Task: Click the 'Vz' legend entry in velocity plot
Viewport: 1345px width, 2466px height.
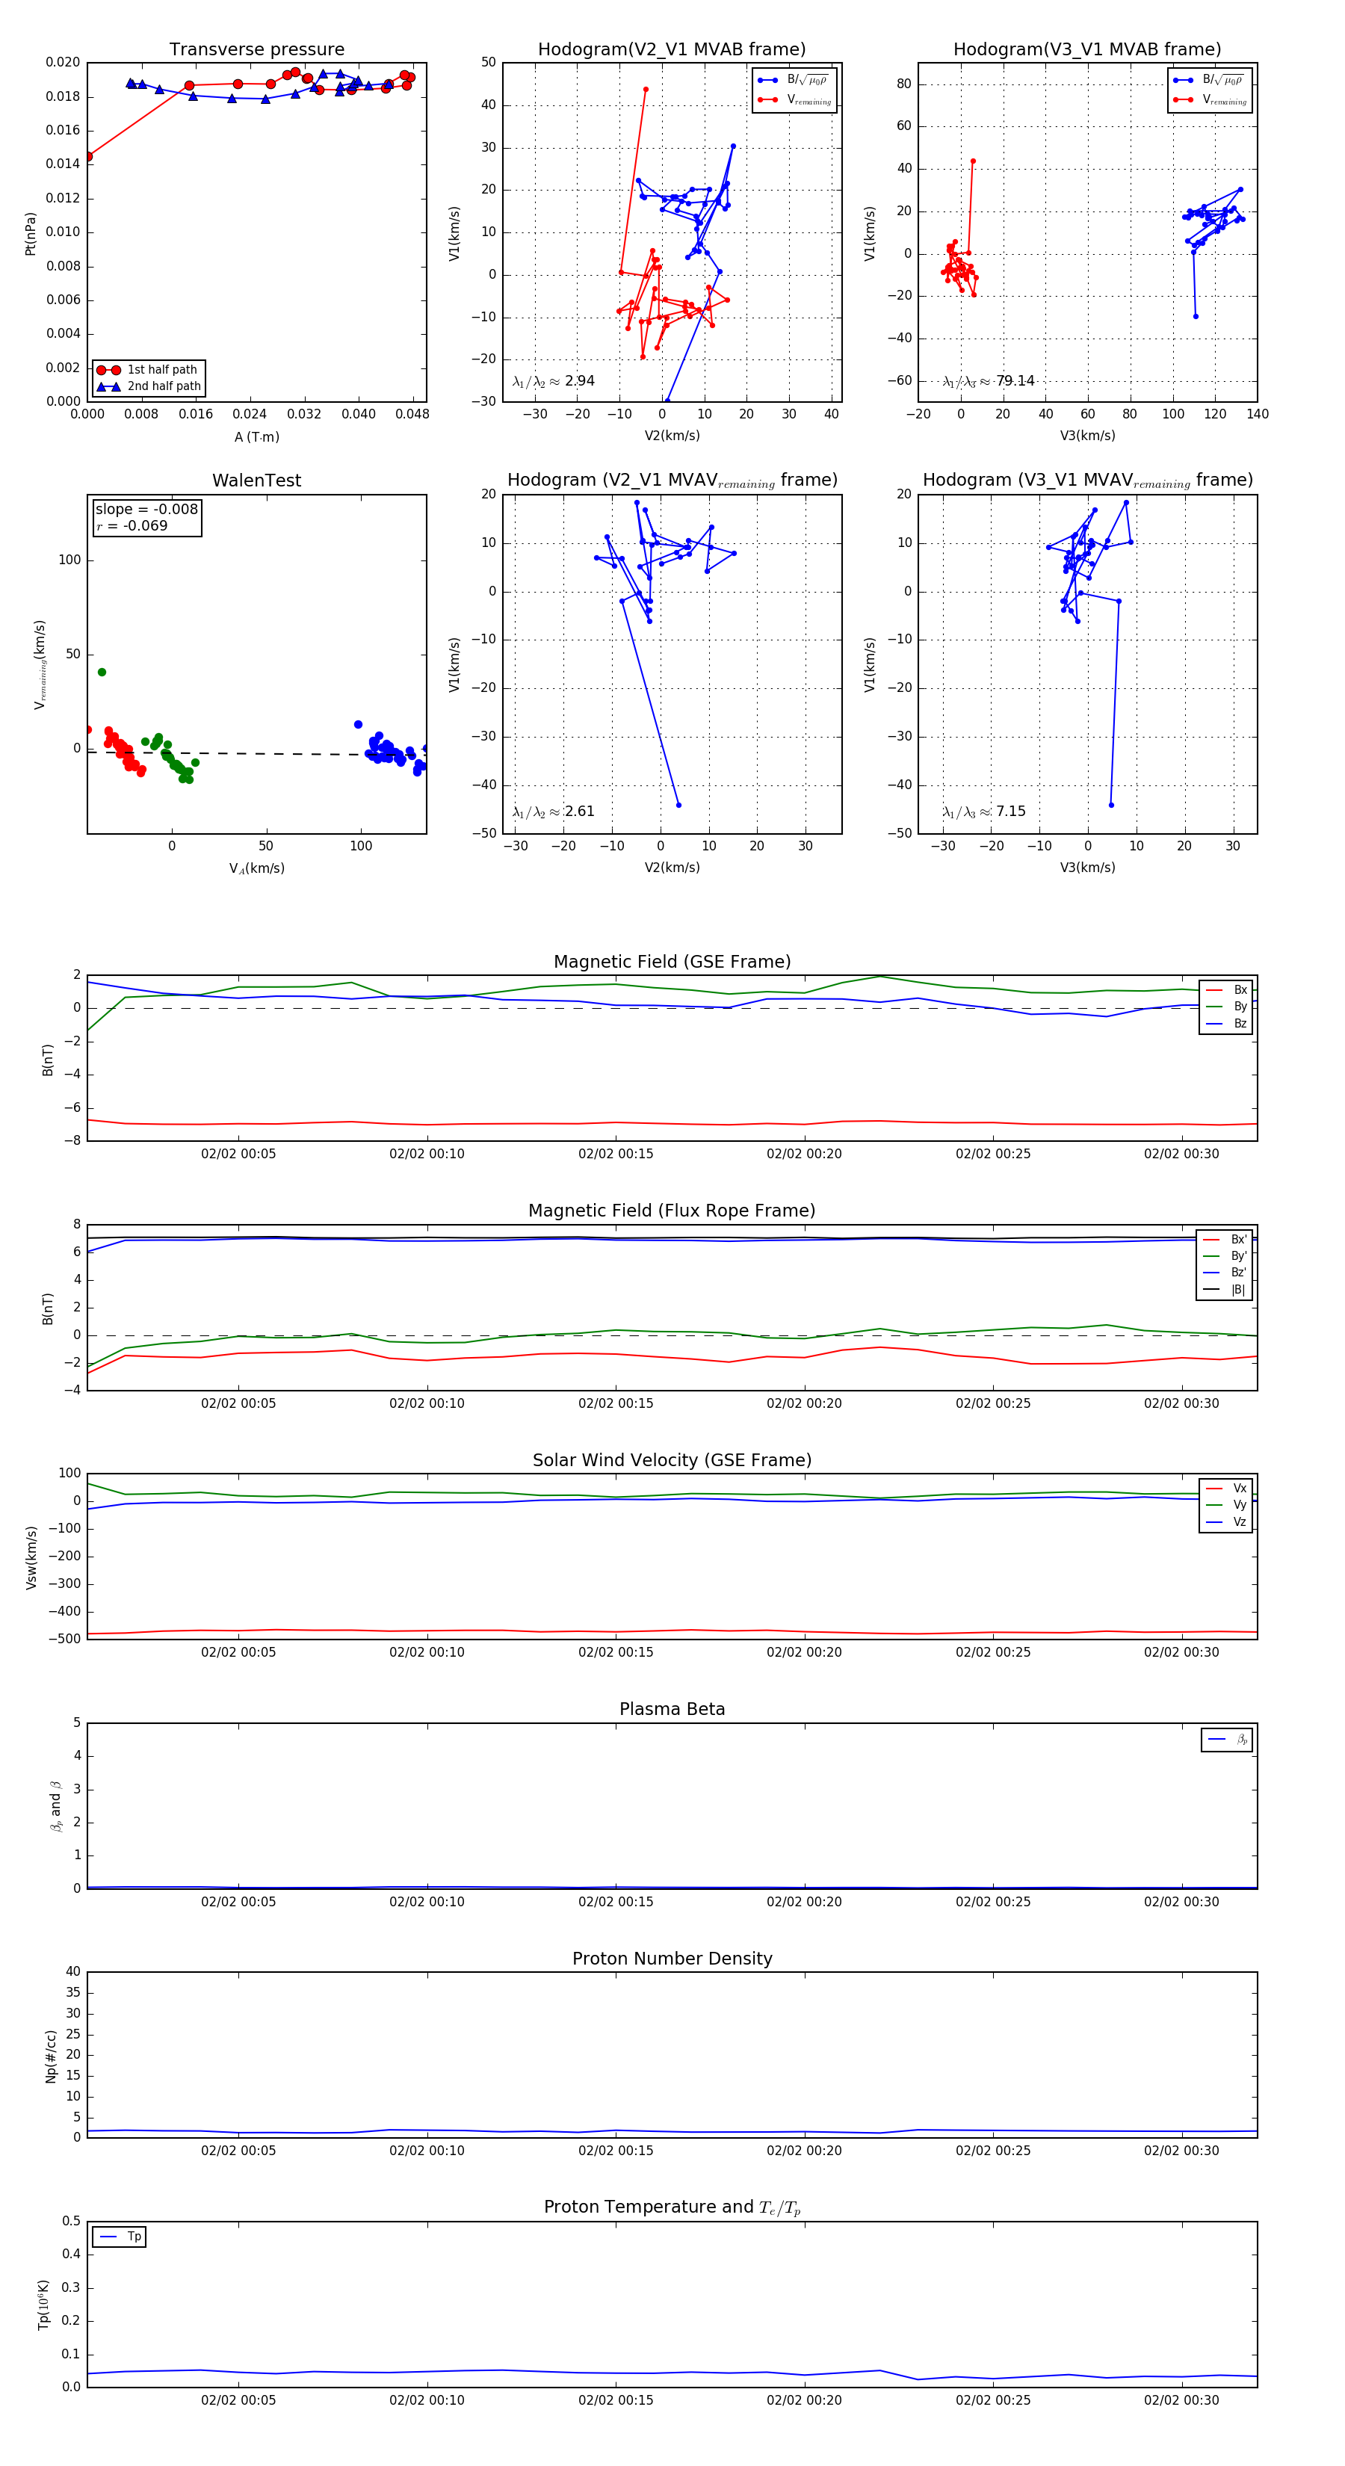Action: point(1226,1522)
